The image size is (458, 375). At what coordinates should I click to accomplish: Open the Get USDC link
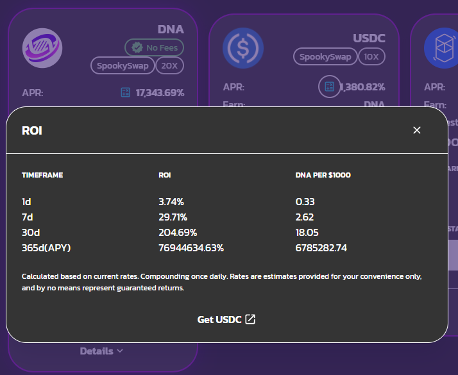pos(226,320)
